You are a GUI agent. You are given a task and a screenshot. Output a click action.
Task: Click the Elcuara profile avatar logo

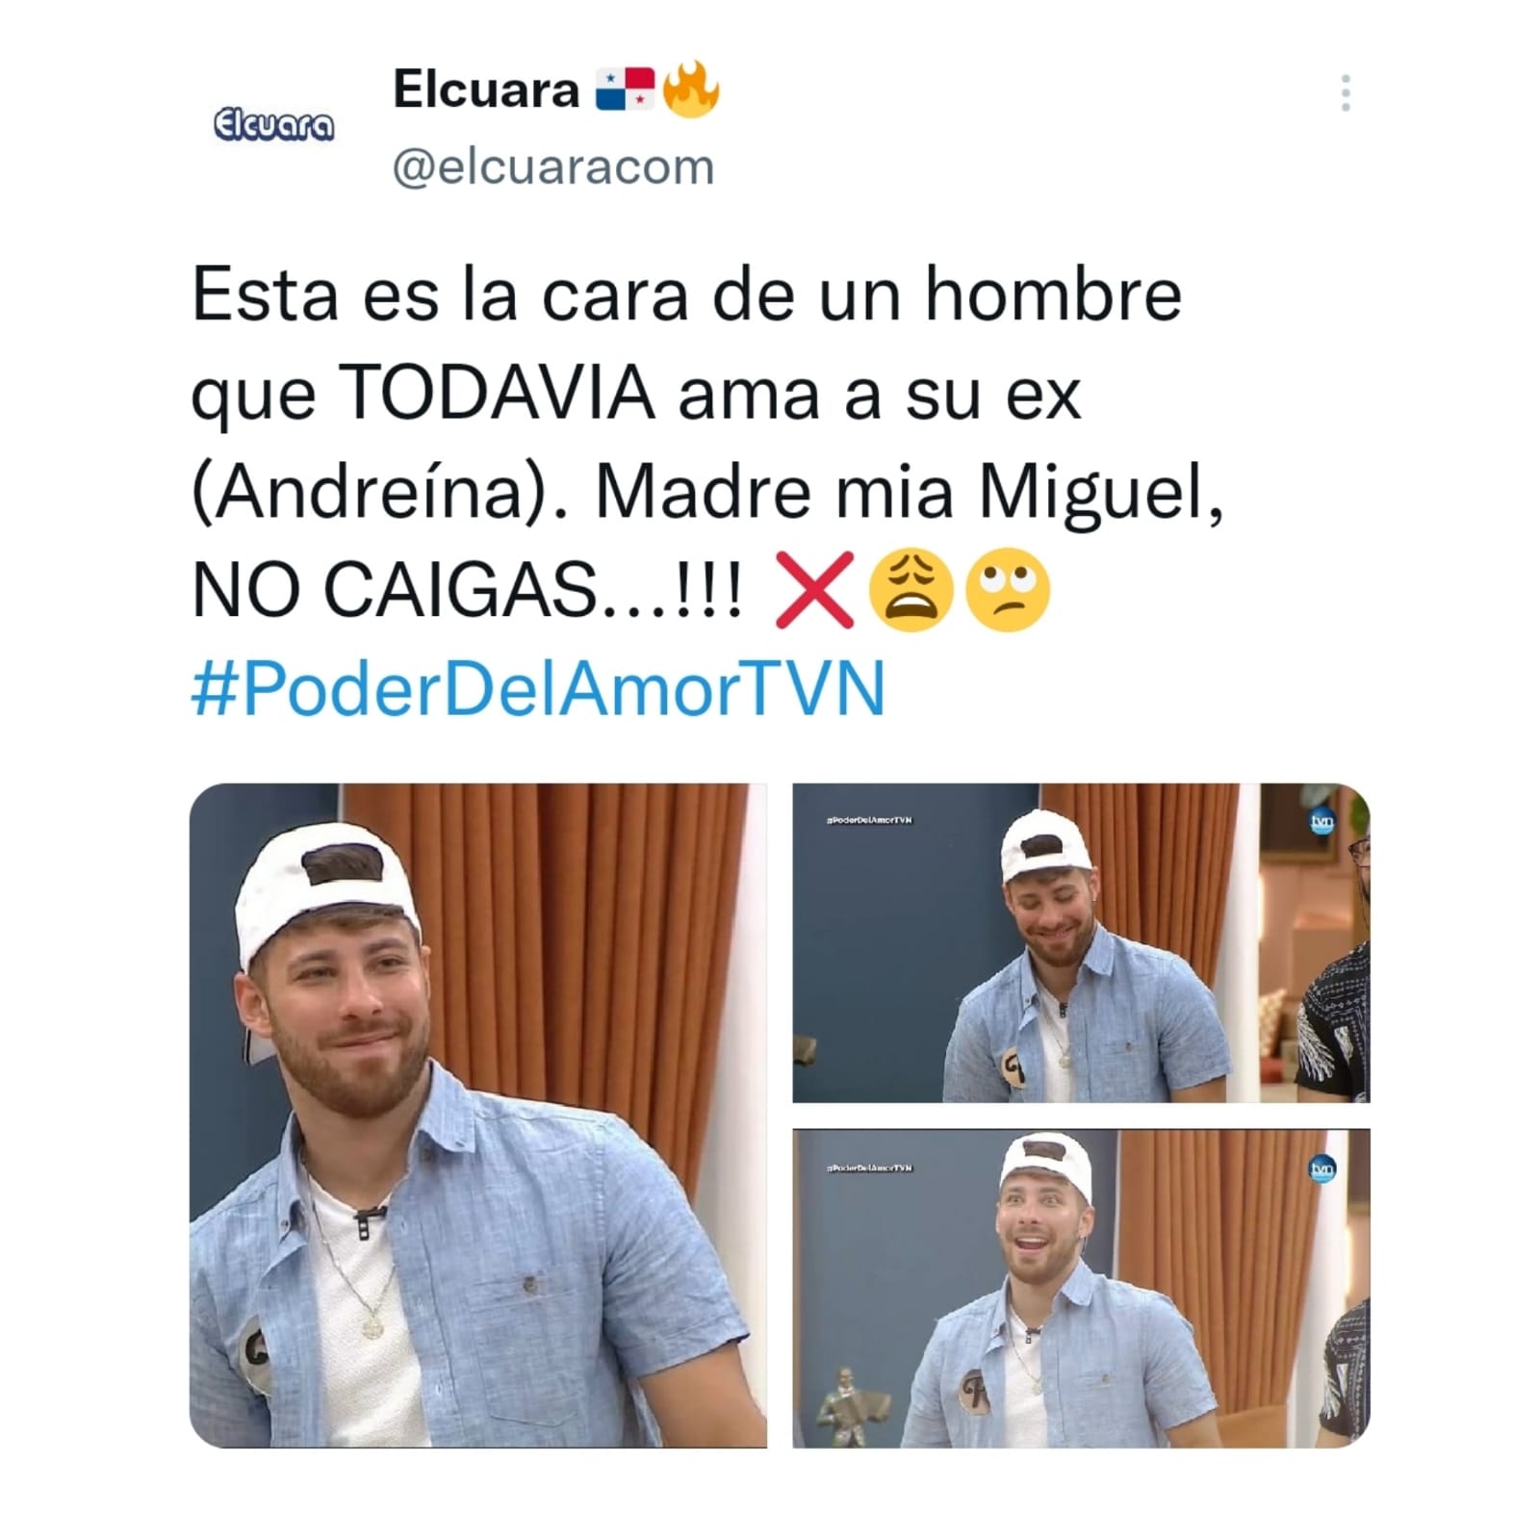point(273,125)
